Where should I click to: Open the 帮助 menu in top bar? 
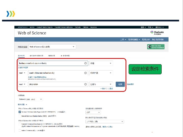tap(150, 27)
